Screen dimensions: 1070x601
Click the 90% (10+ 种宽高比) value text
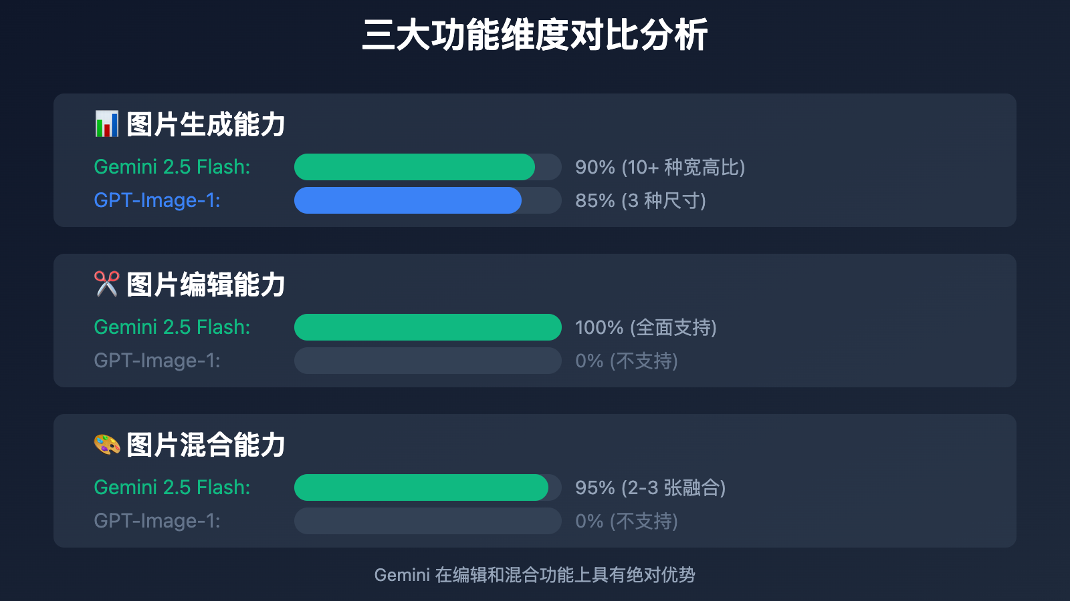point(660,167)
